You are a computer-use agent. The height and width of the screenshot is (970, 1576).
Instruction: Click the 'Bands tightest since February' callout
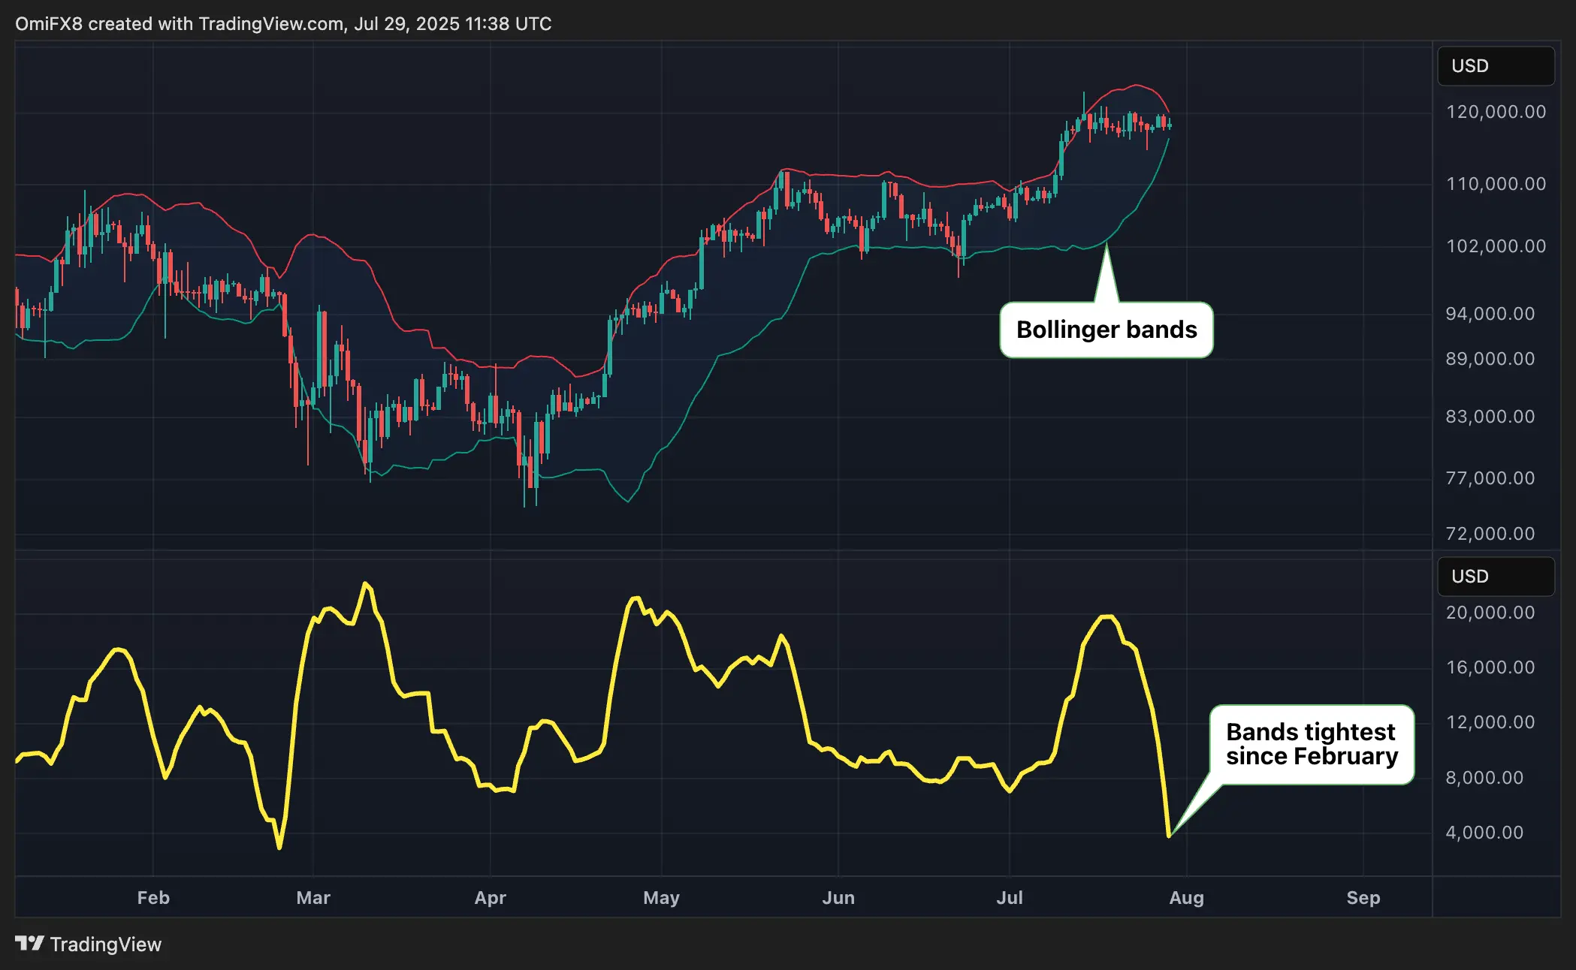pos(1312,744)
